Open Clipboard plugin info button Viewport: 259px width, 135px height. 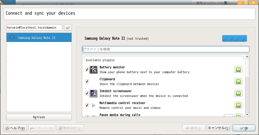pos(238,81)
